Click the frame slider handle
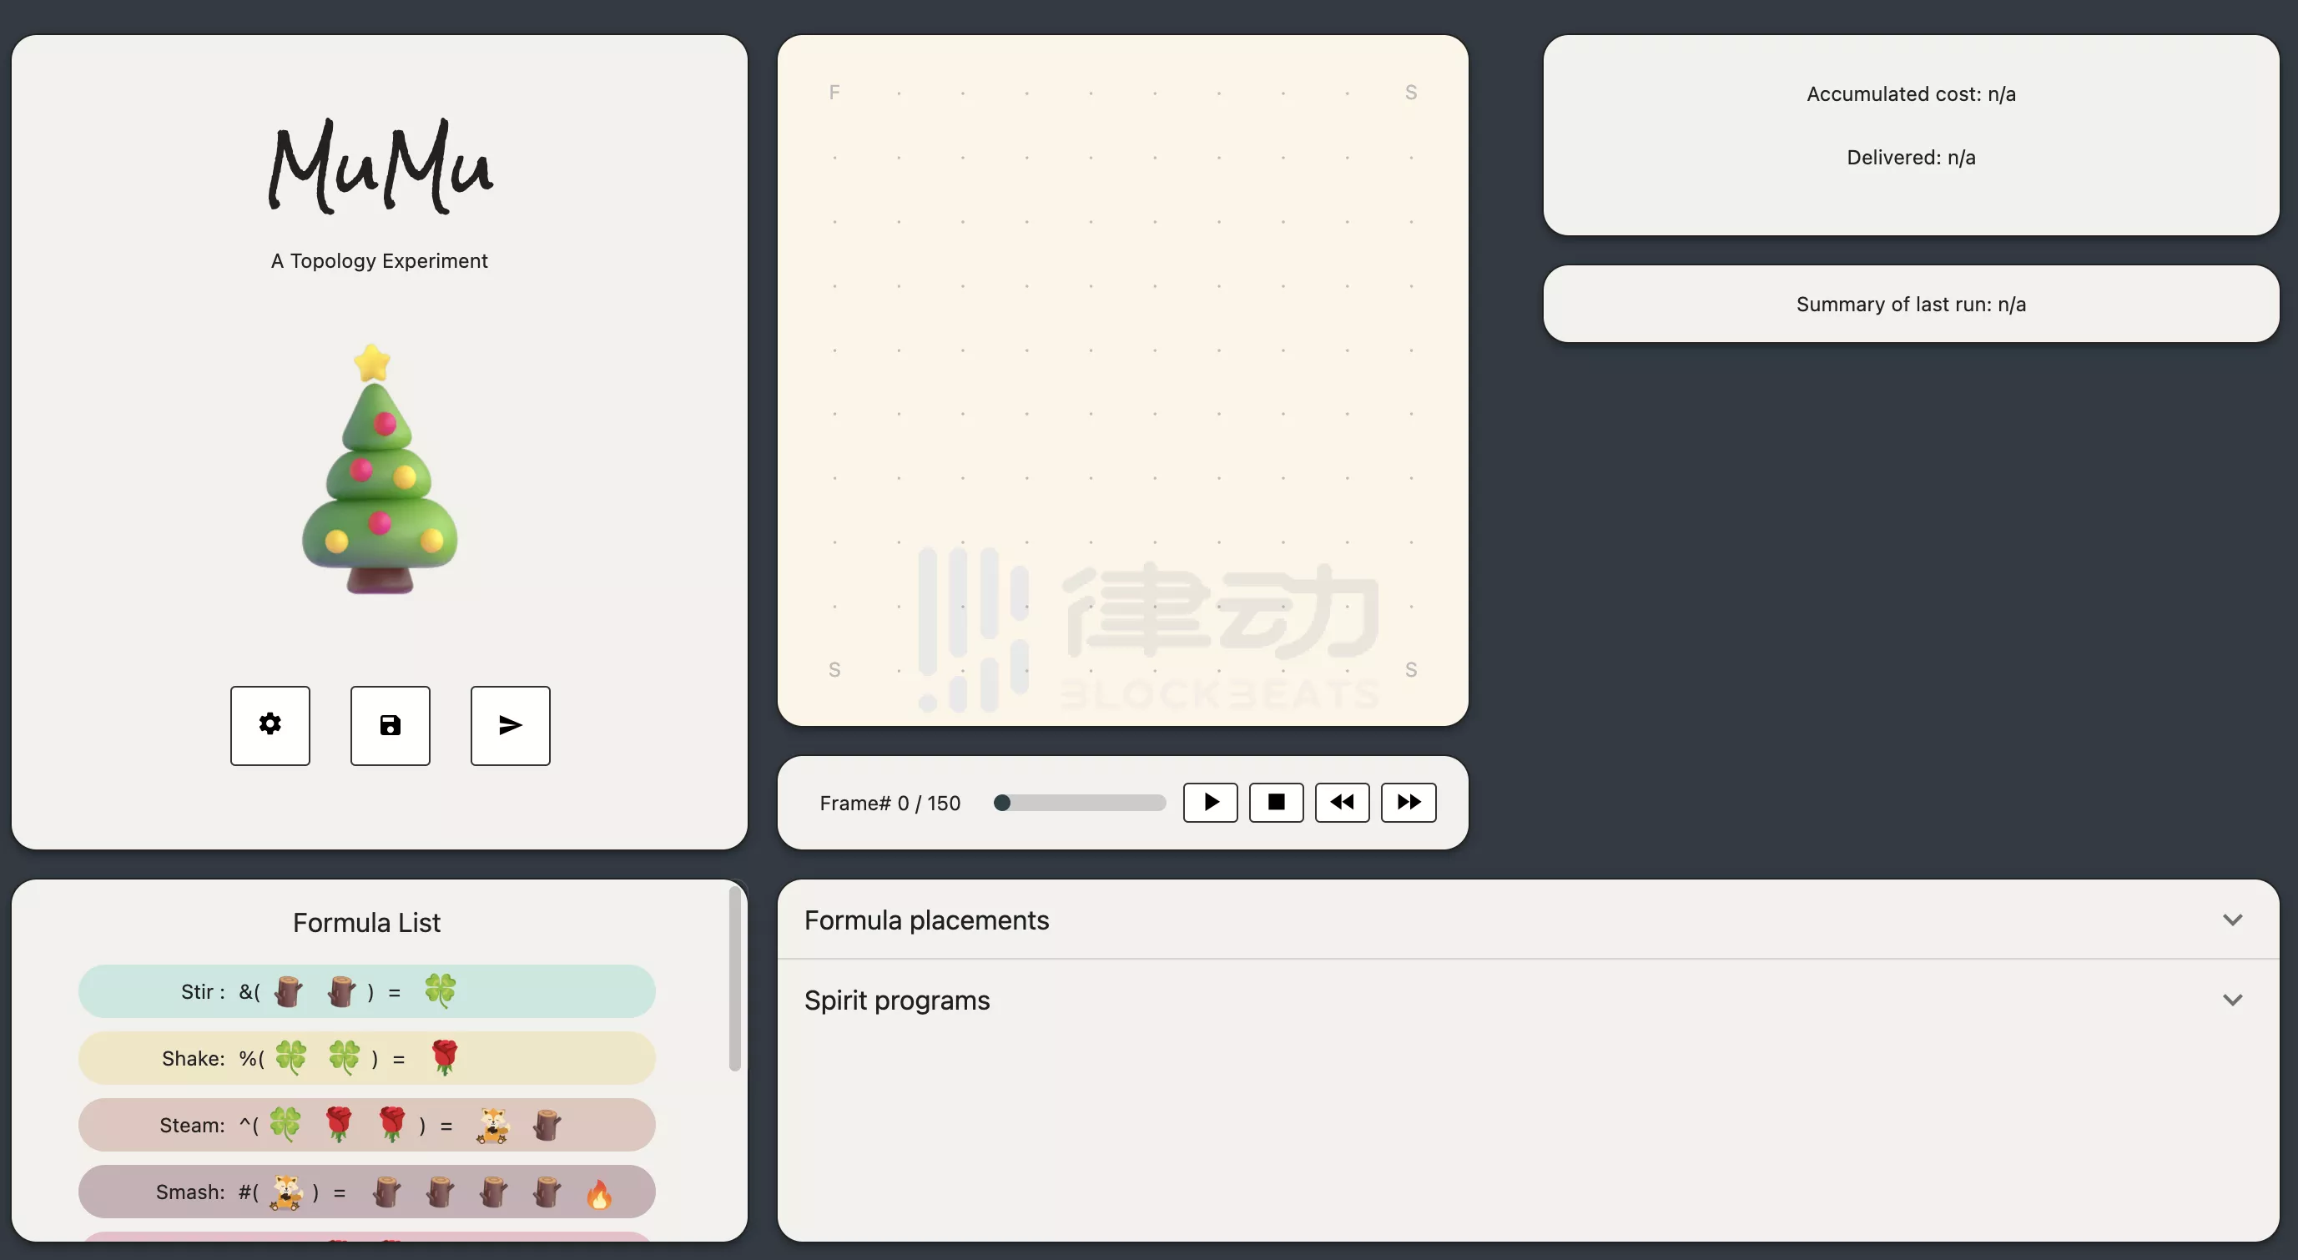The width and height of the screenshot is (2298, 1260). [x=1002, y=802]
